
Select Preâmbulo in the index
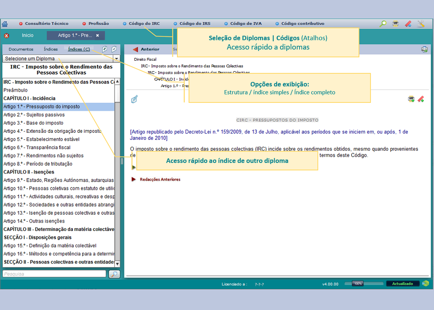click(59, 90)
